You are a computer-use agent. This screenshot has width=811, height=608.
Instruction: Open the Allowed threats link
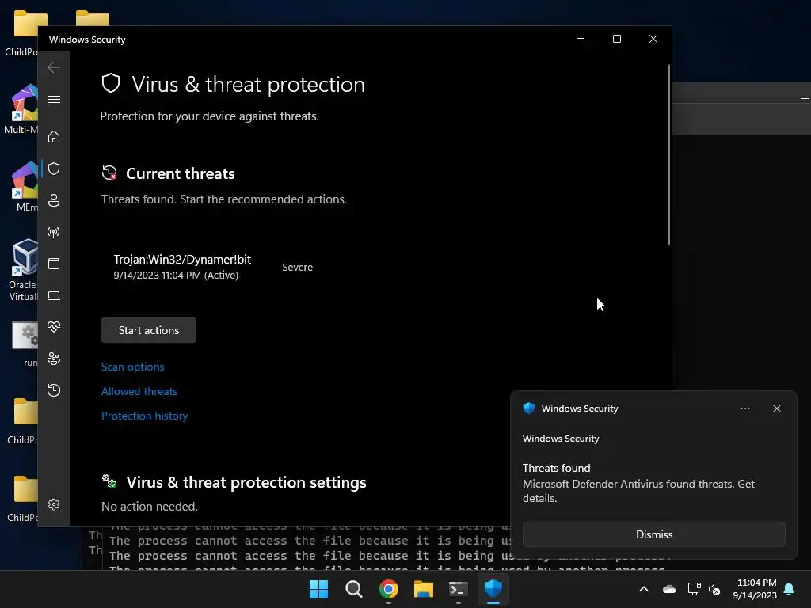(x=139, y=391)
